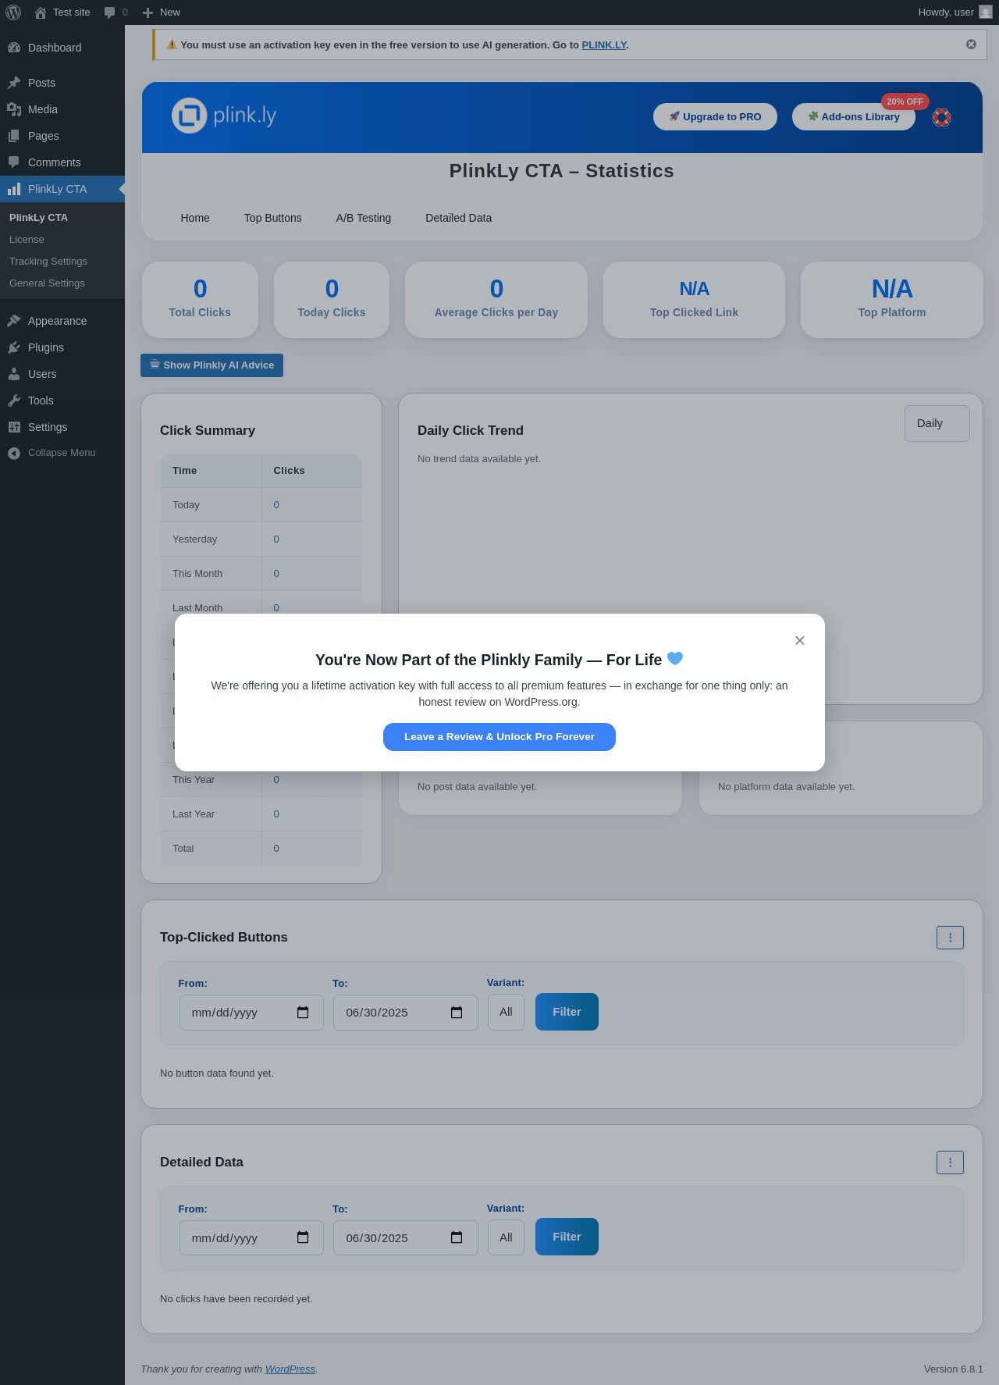Screen dimensions: 999x1385
Task: Open calendar picker for Detailed Data To date
Action: click(457, 1237)
